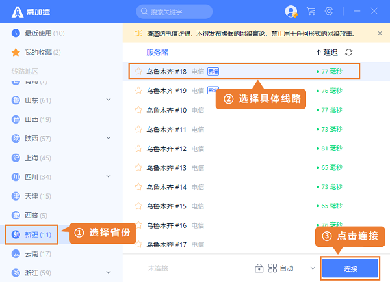Open the user account avatar icon

291,12
